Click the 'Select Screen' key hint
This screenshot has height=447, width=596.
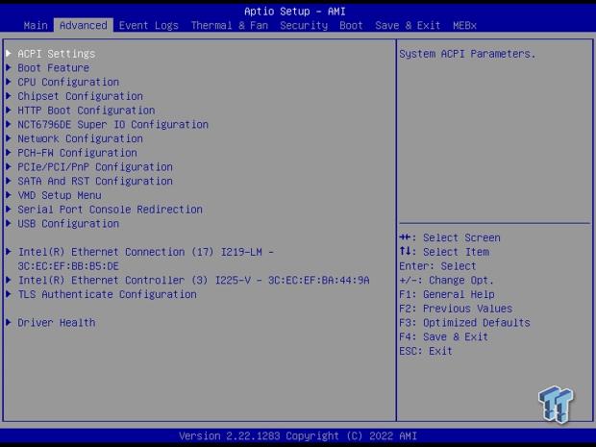tap(450, 237)
